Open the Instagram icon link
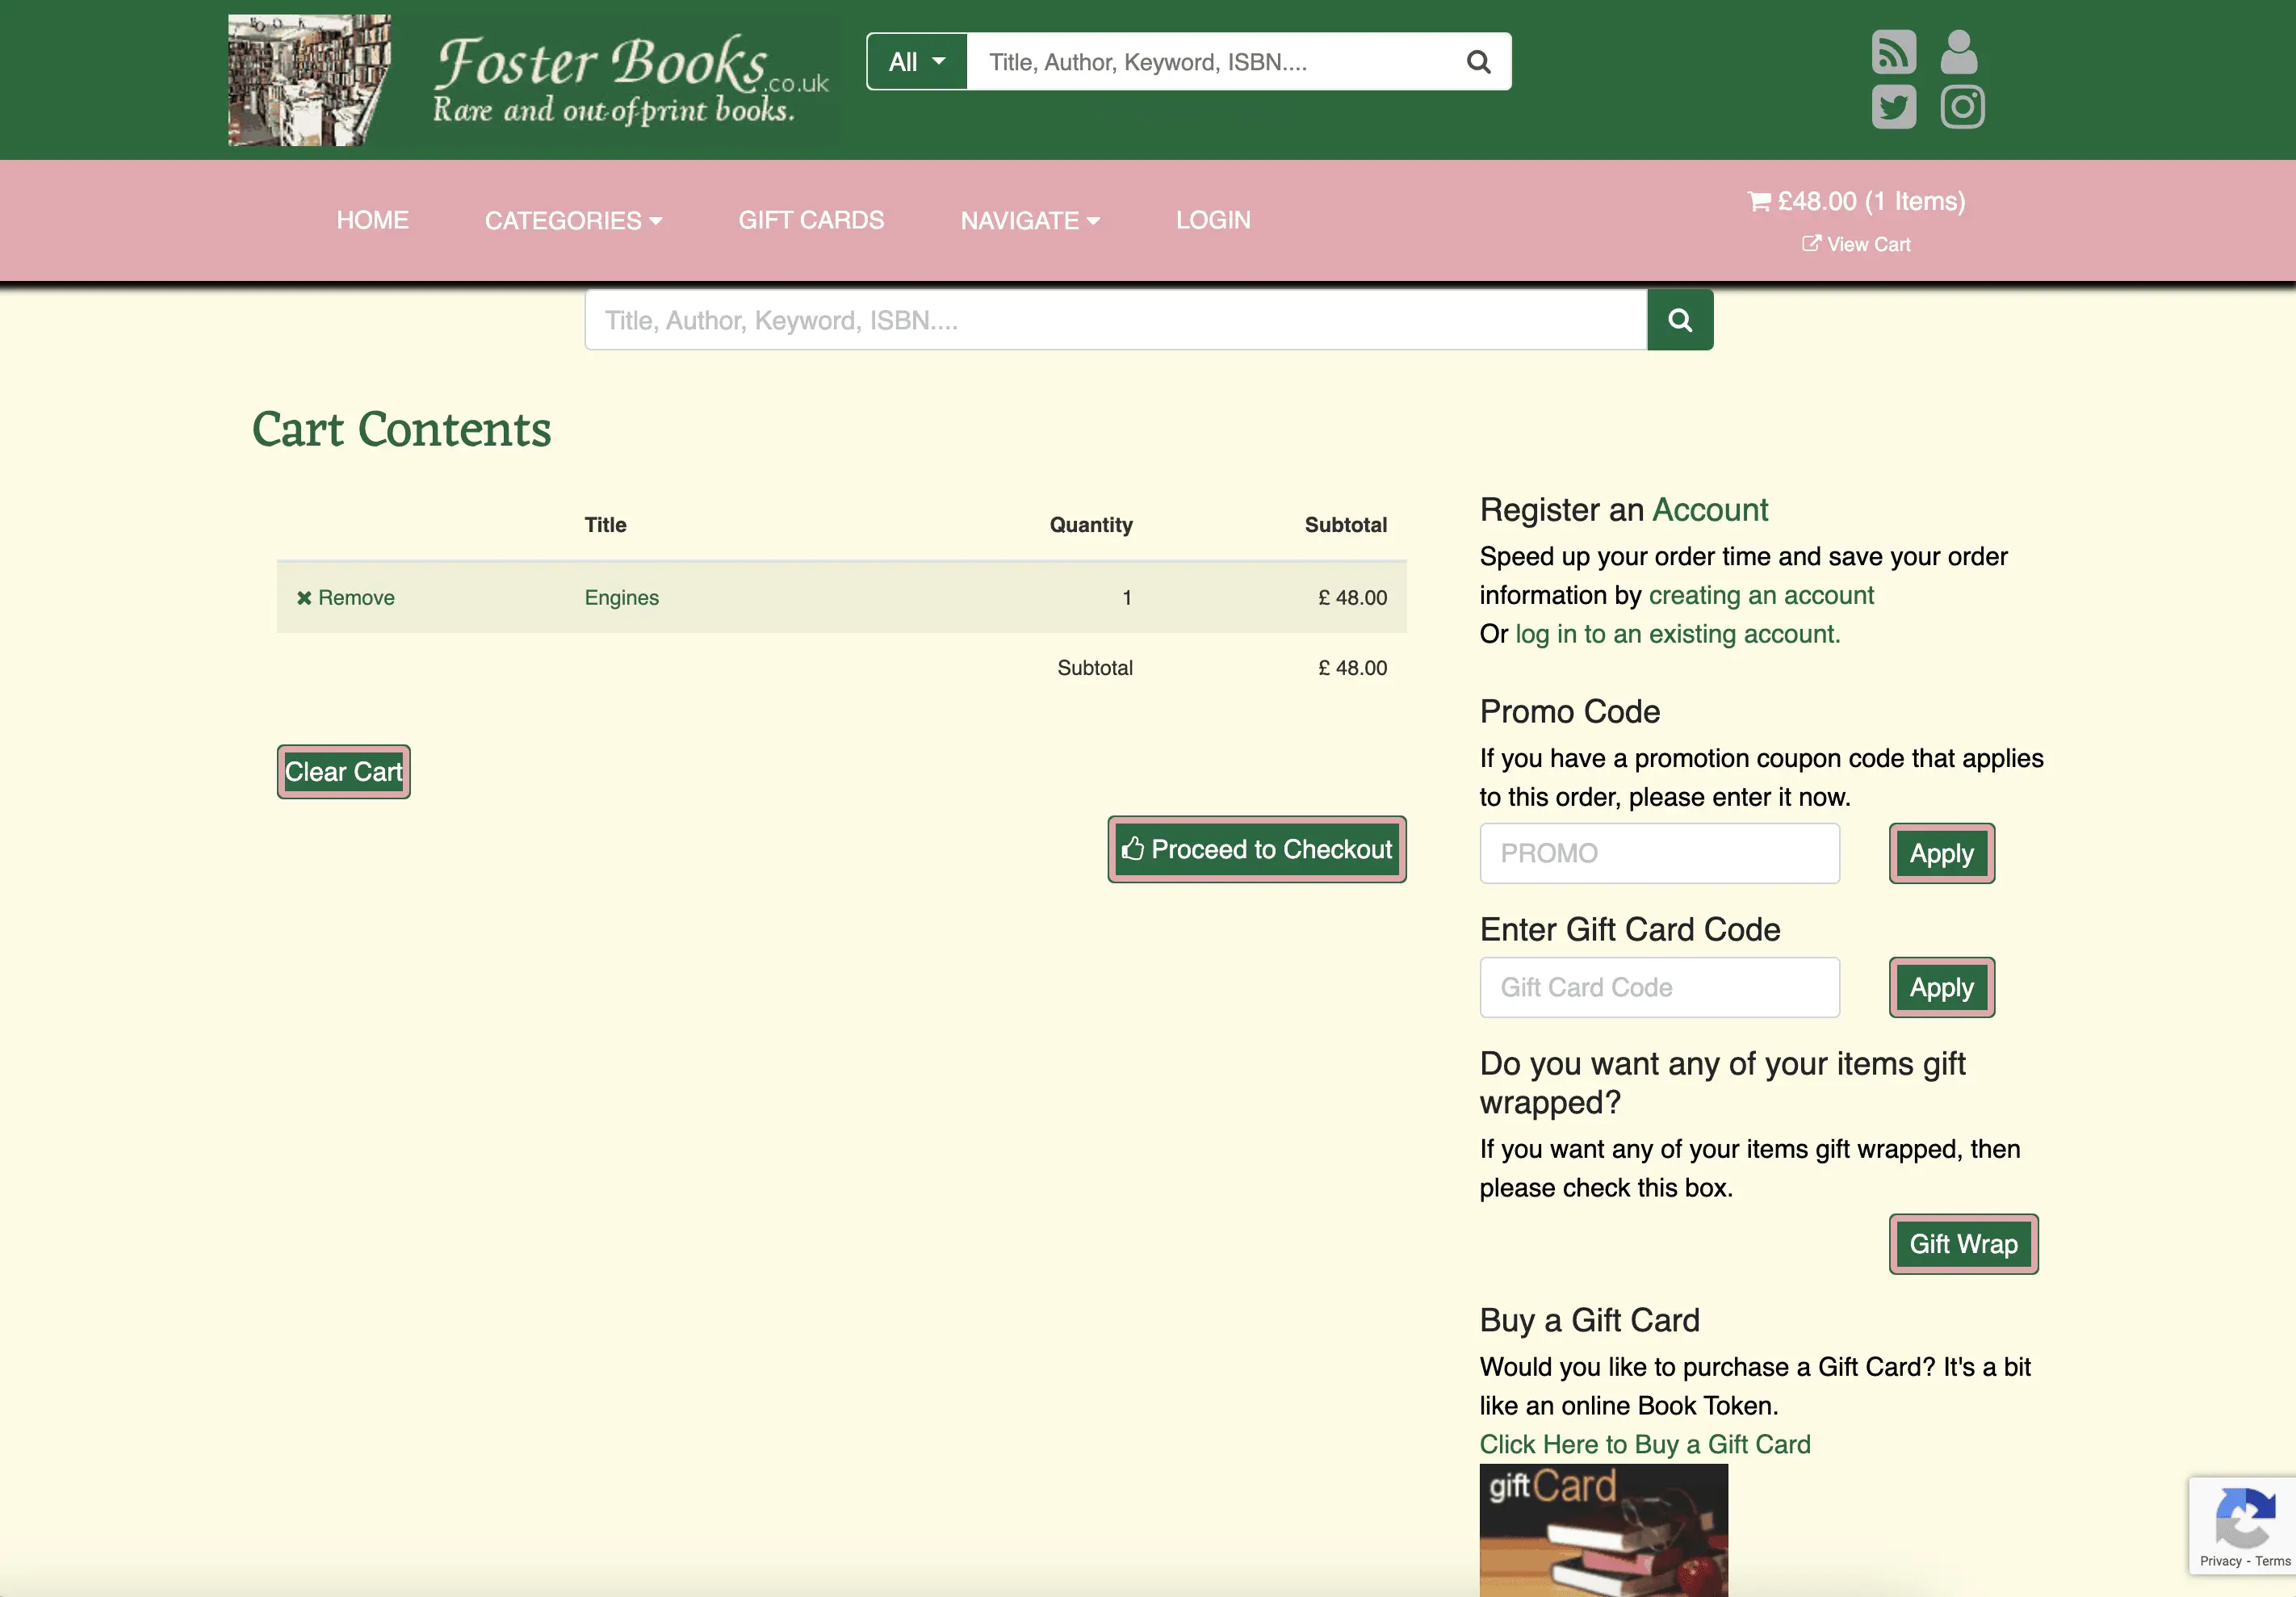This screenshot has height=1597, width=2296. (1962, 107)
